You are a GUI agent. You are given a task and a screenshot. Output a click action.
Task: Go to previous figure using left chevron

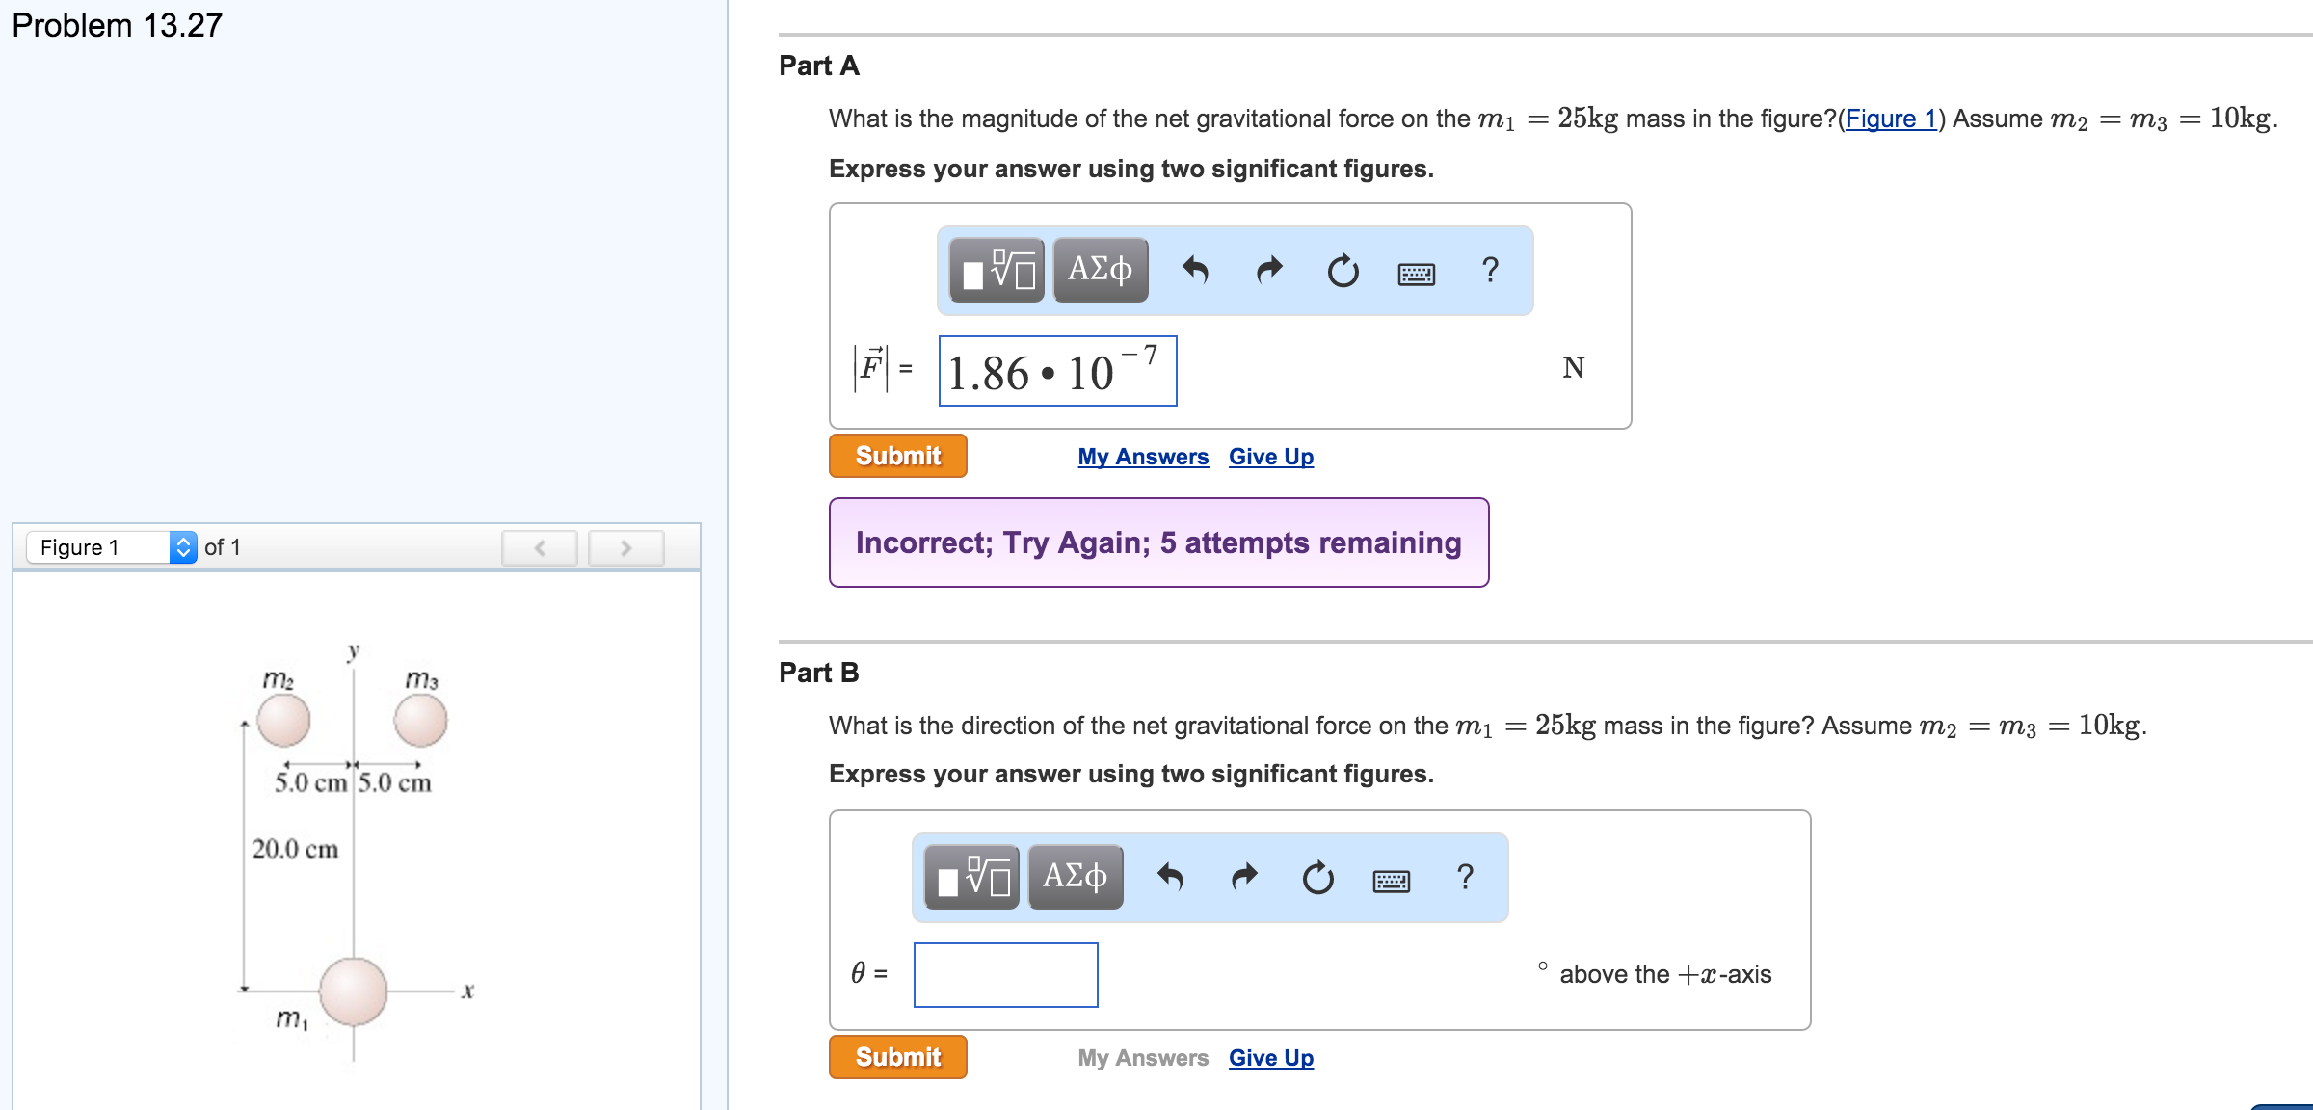click(541, 547)
